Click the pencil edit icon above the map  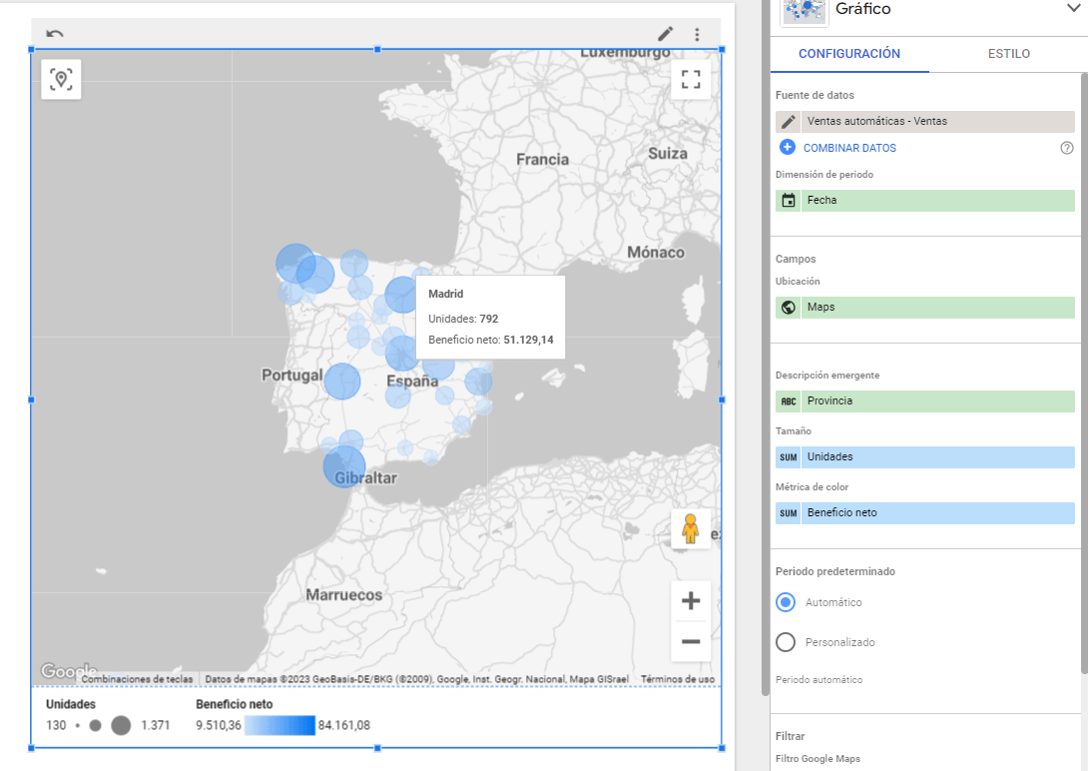pos(666,34)
